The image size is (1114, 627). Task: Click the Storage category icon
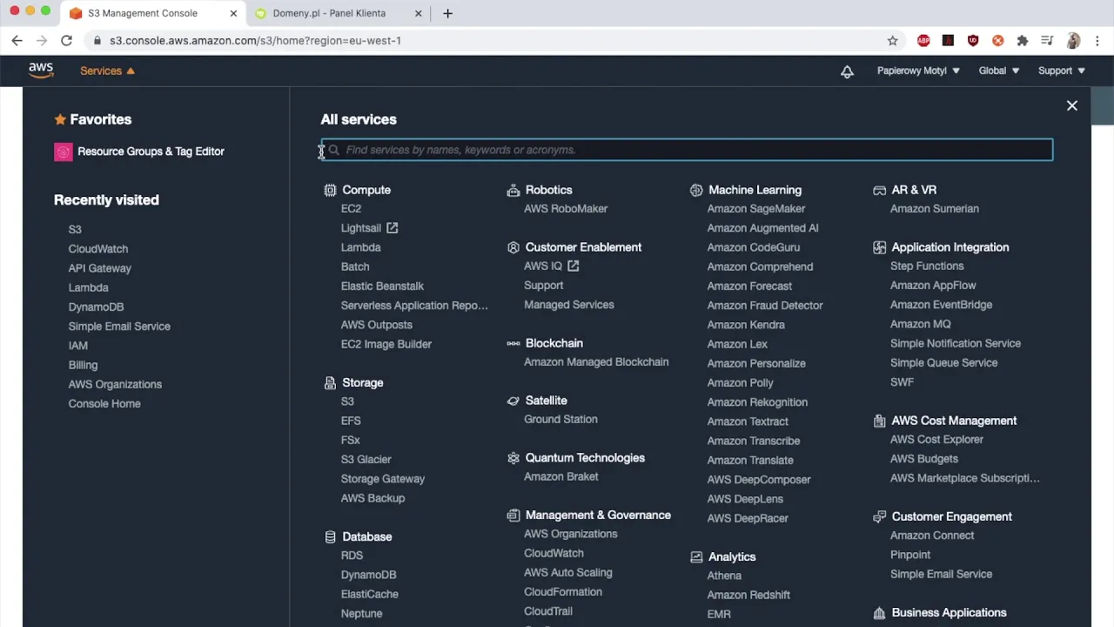[330, 382]
